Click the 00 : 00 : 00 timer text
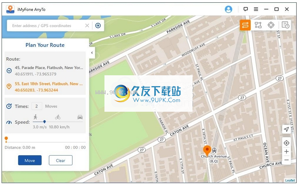 pos(75,147)
